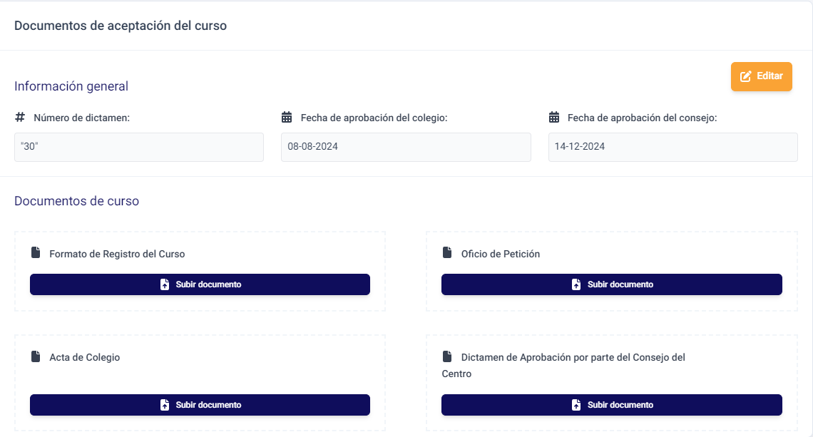Screen dimensions: 813x437
Task: Click the Información general section title
Action: (x=71, y=86)
